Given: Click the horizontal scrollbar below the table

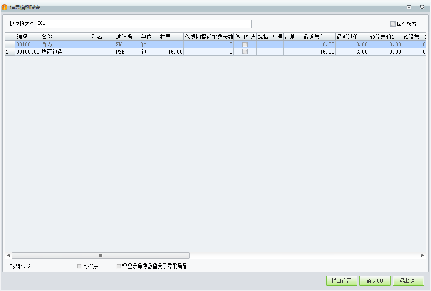Looking at the screenshot, I should point(101,255).
